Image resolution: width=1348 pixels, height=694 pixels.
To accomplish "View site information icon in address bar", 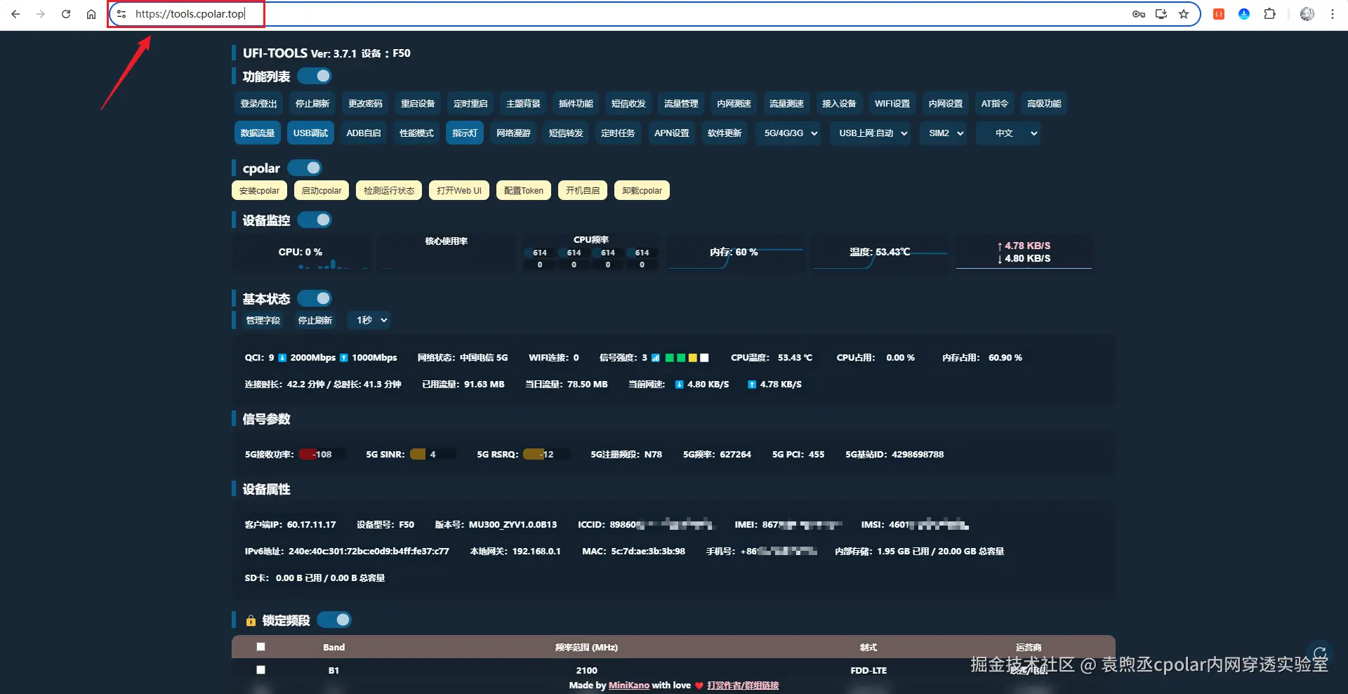I will point(121,14).
